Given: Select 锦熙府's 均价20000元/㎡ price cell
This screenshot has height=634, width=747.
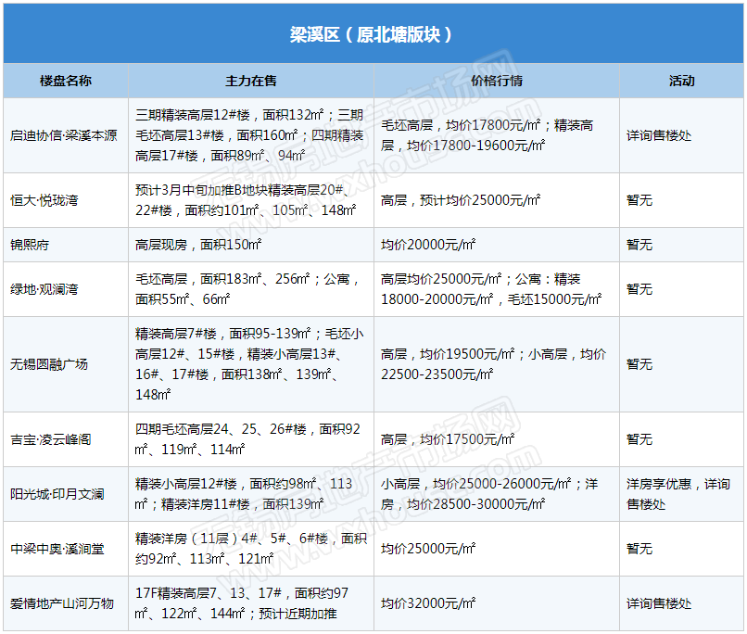Looking at the screenshot, I should pyautogui.click(x=428, y=245).
